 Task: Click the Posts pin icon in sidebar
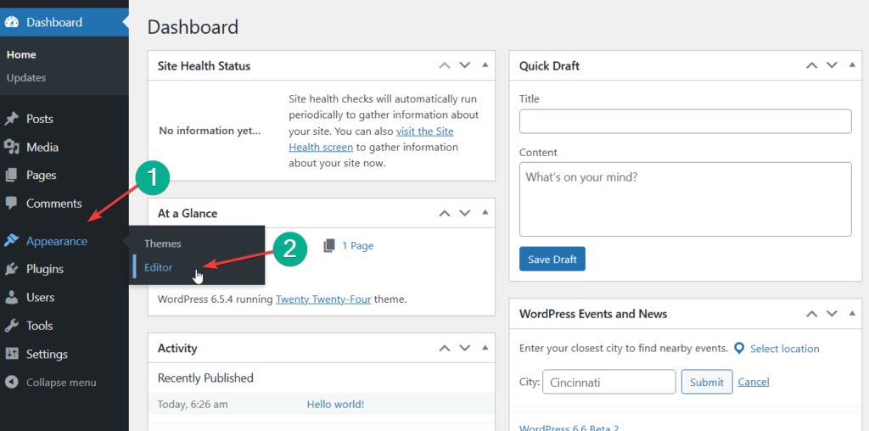12,119
